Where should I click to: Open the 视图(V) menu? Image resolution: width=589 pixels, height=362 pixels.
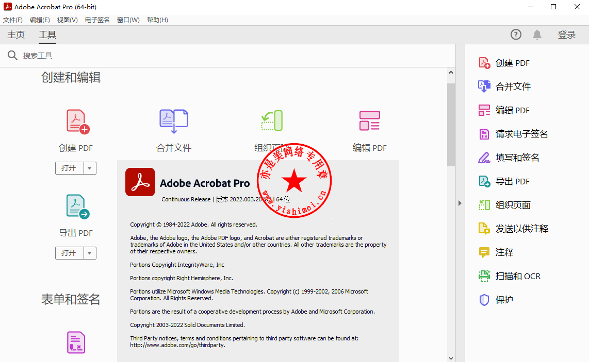click(x=67, y=20)
